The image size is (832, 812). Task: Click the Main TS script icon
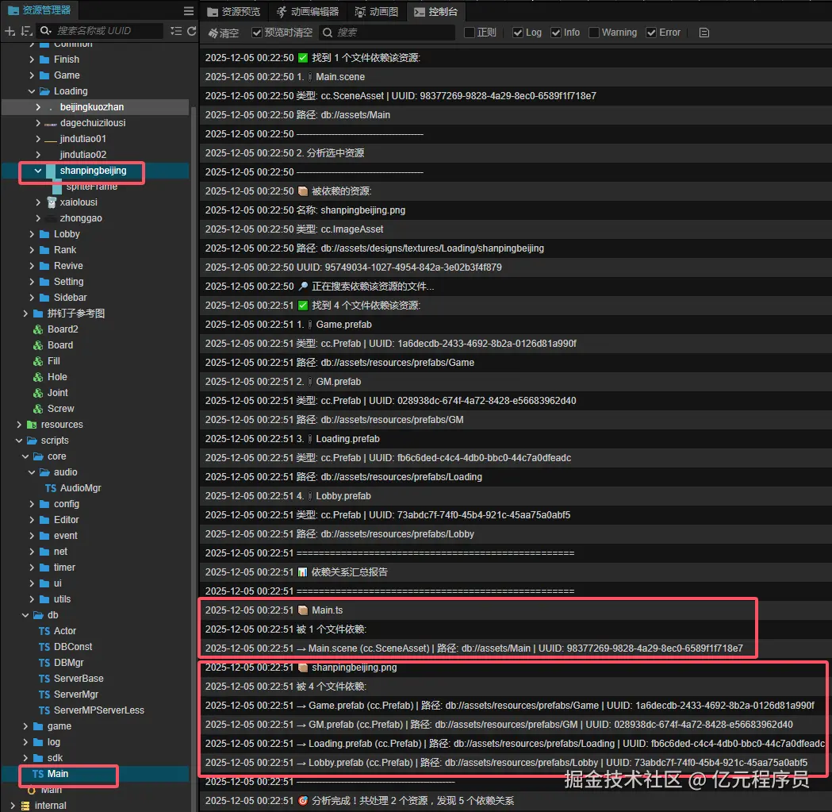(38, 774)
